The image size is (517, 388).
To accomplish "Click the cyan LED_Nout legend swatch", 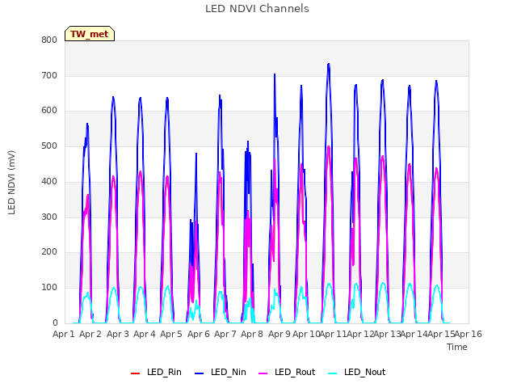I will click(333, 373).
